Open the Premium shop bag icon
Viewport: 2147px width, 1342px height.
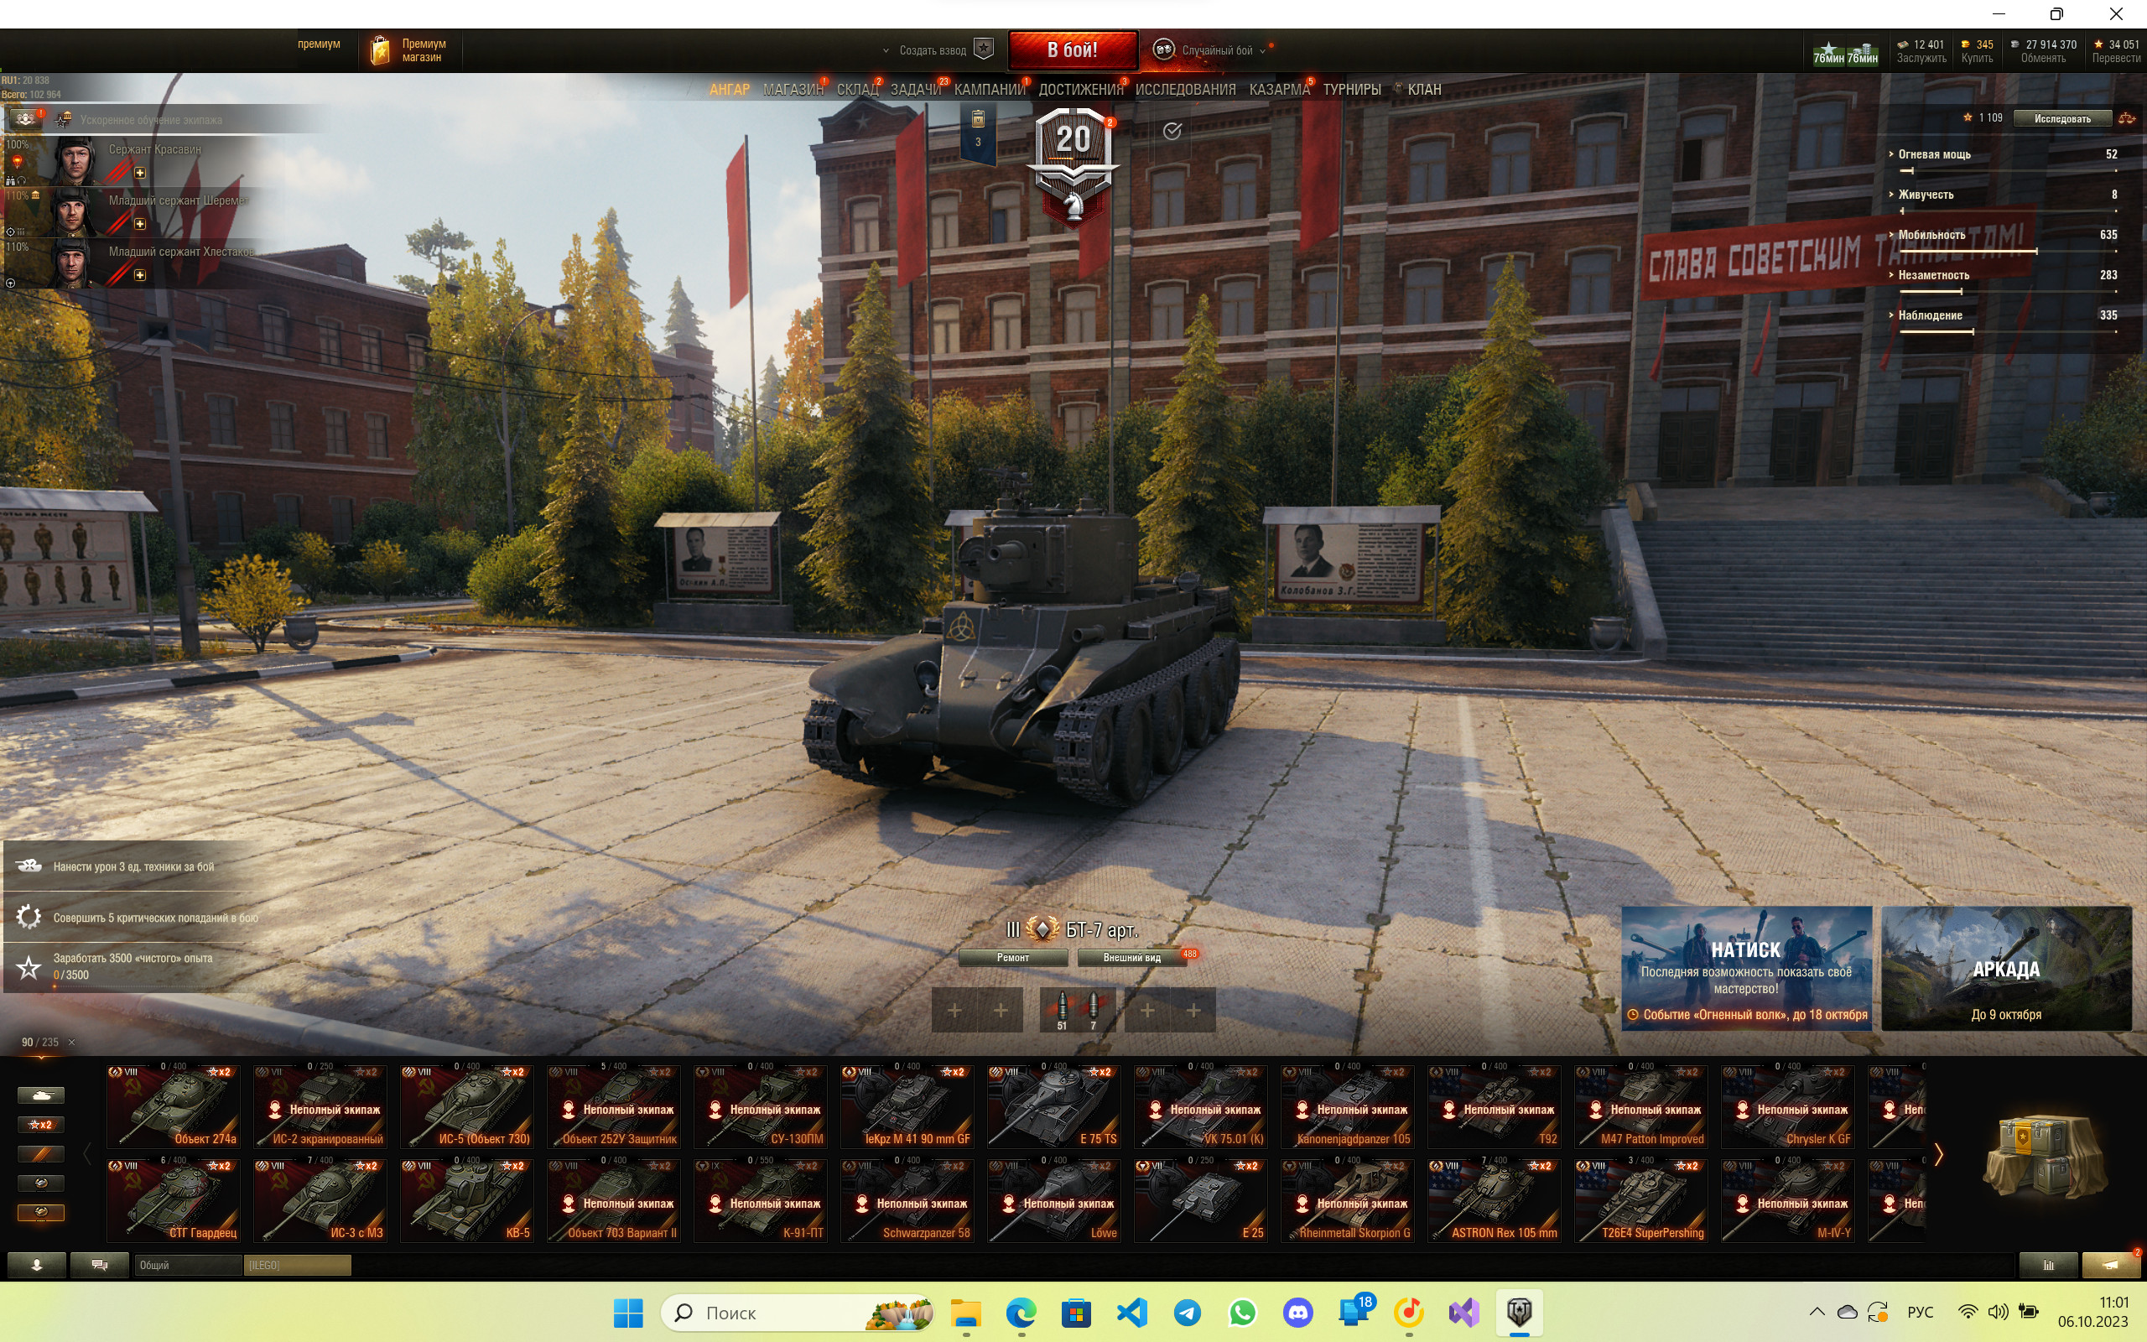tap(380, 50)
